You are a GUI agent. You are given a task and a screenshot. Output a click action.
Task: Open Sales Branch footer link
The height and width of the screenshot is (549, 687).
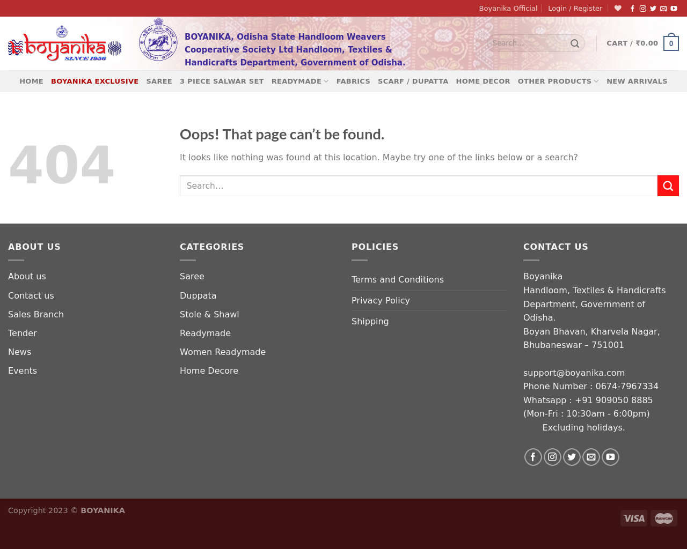36,315
